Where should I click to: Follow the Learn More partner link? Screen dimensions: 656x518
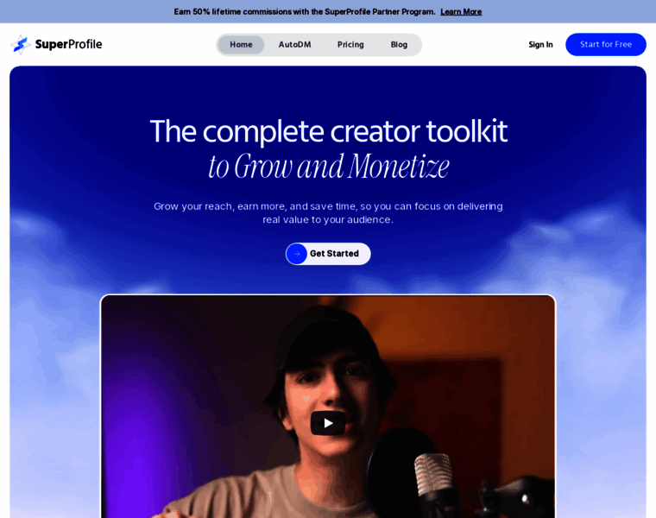pos(461,12)
